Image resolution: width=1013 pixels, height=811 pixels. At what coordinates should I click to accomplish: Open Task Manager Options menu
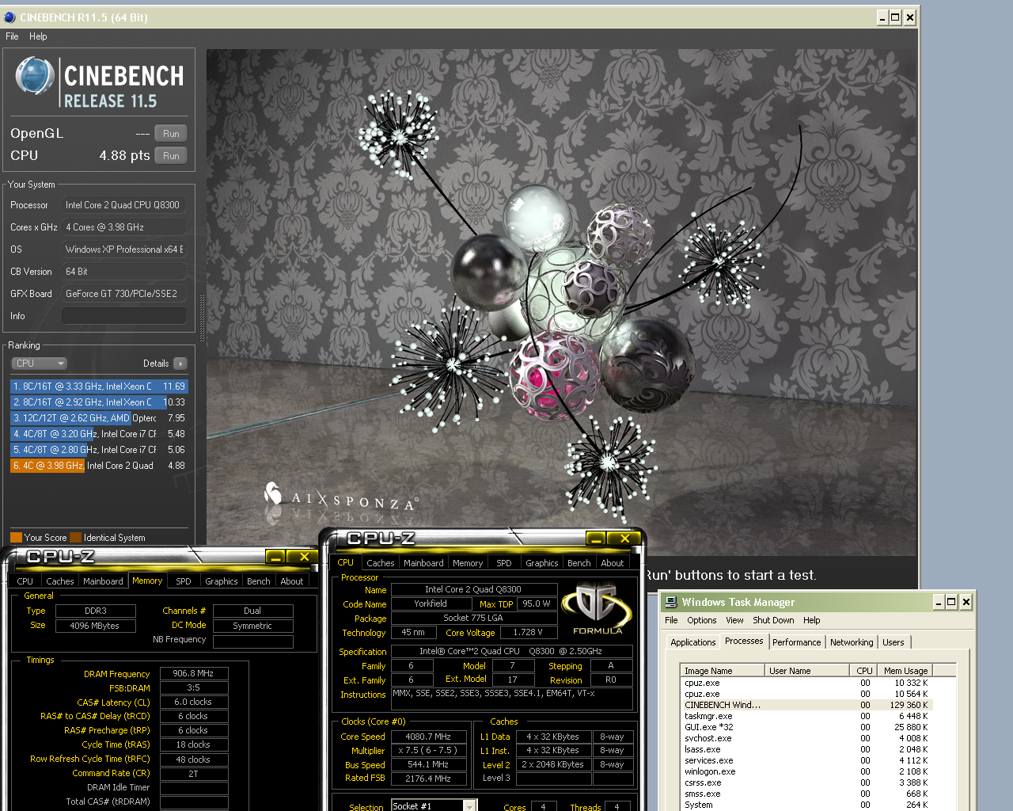(702, 620)
